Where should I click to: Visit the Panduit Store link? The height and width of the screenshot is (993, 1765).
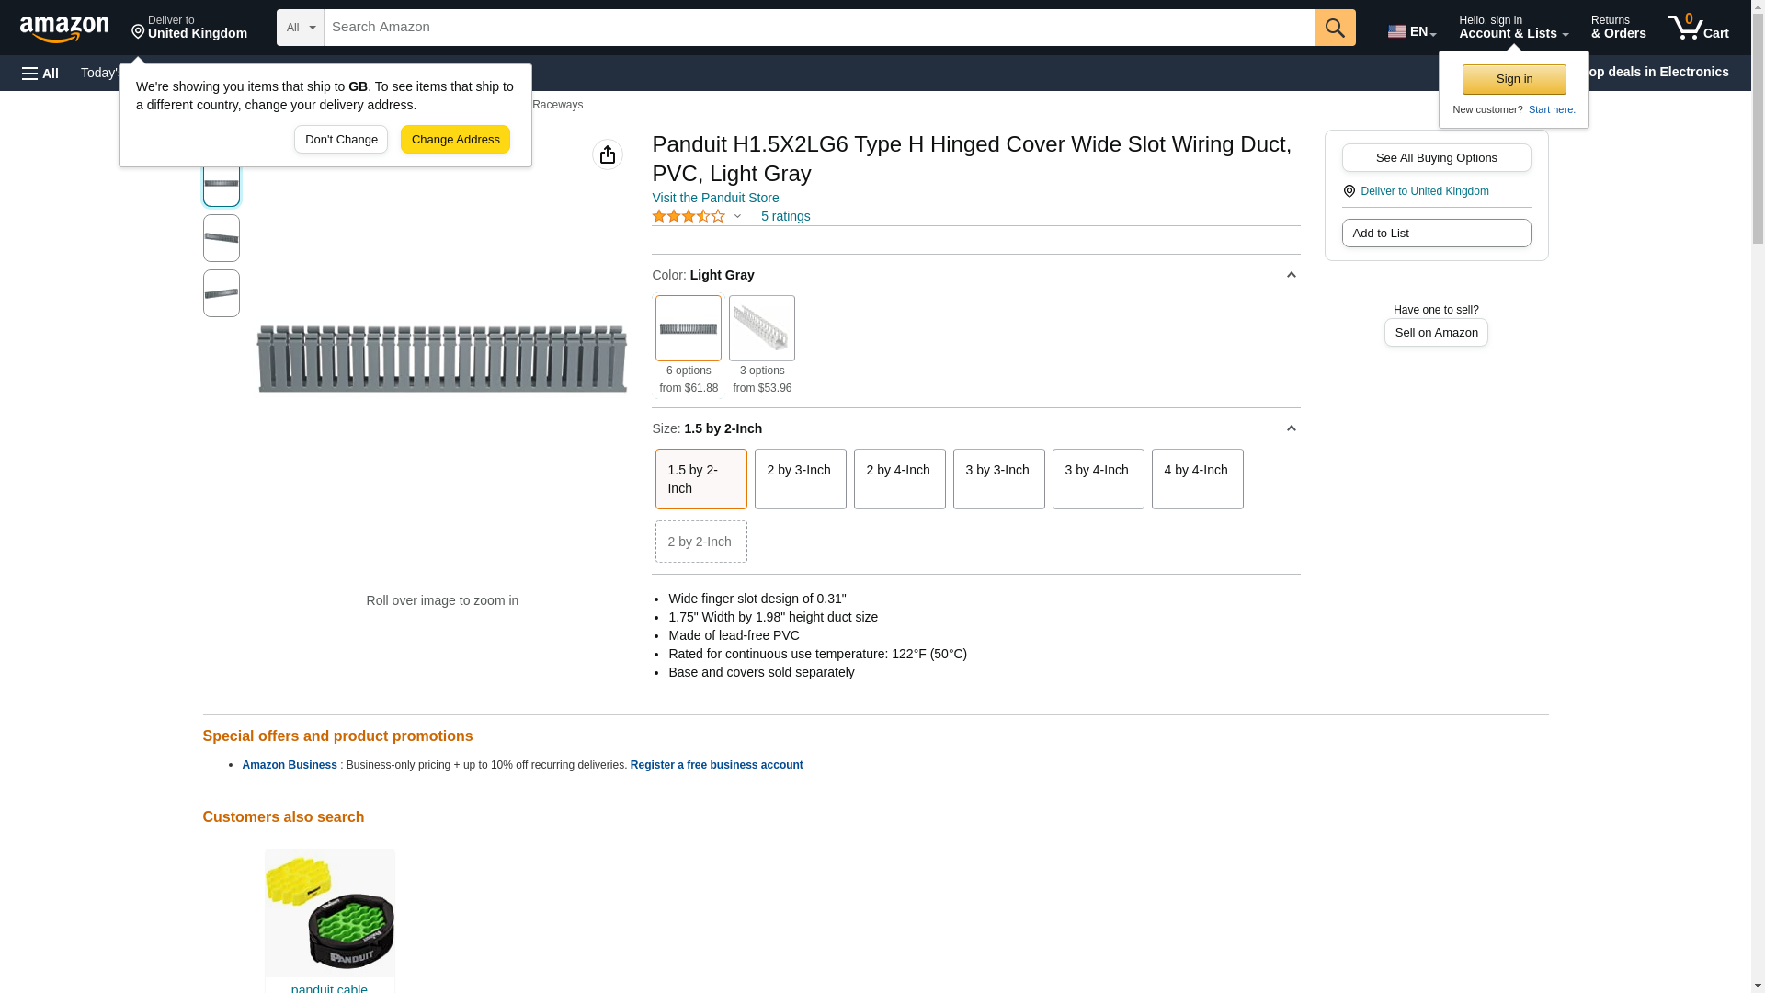(x=715, y=198)
